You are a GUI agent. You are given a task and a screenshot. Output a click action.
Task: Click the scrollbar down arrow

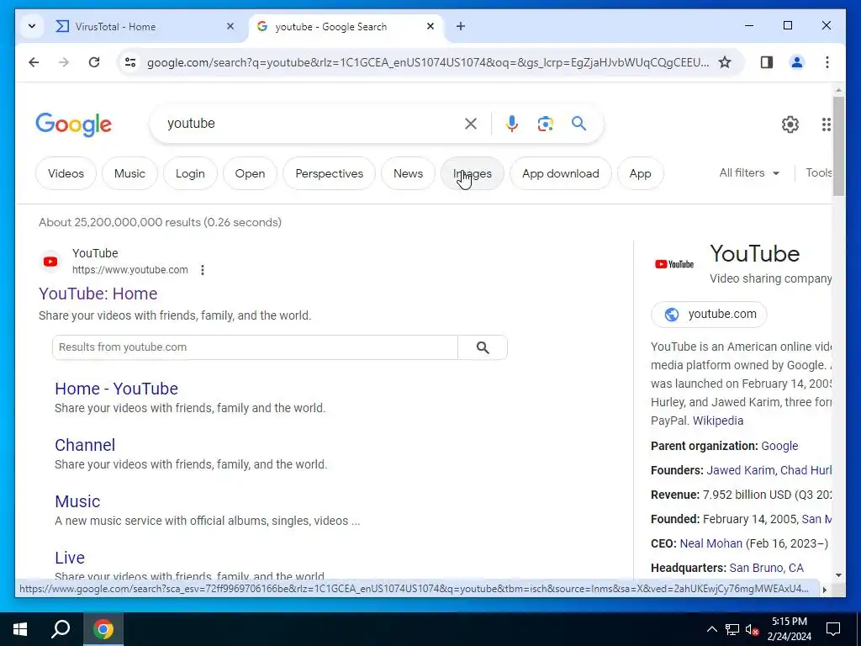pyautogui.click(x=838, y=575)
